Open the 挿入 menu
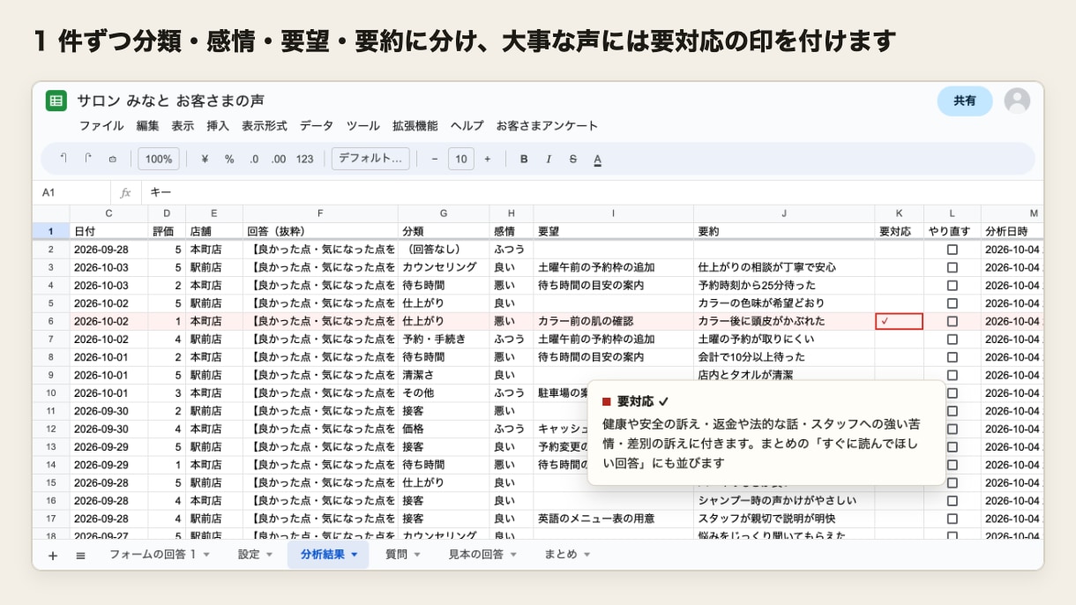Viewport: 1076px width, 605px height. pyautogui.click(x=218, y=126)
